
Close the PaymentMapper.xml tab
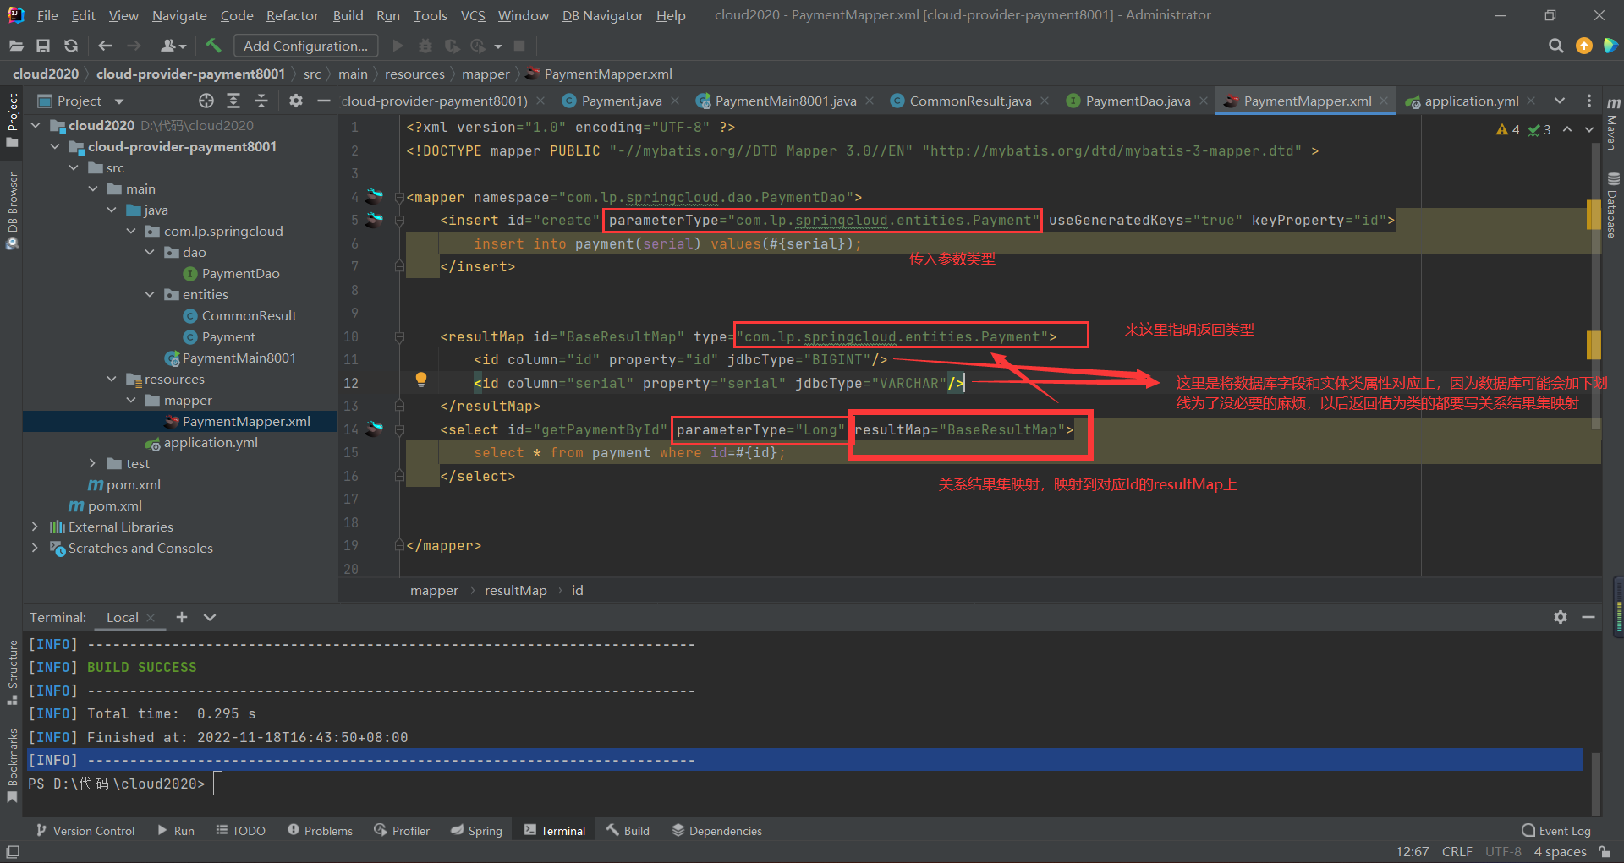1384,101
